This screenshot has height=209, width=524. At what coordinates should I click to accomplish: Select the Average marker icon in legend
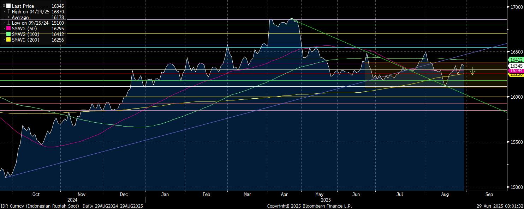[x=8, y=17]
